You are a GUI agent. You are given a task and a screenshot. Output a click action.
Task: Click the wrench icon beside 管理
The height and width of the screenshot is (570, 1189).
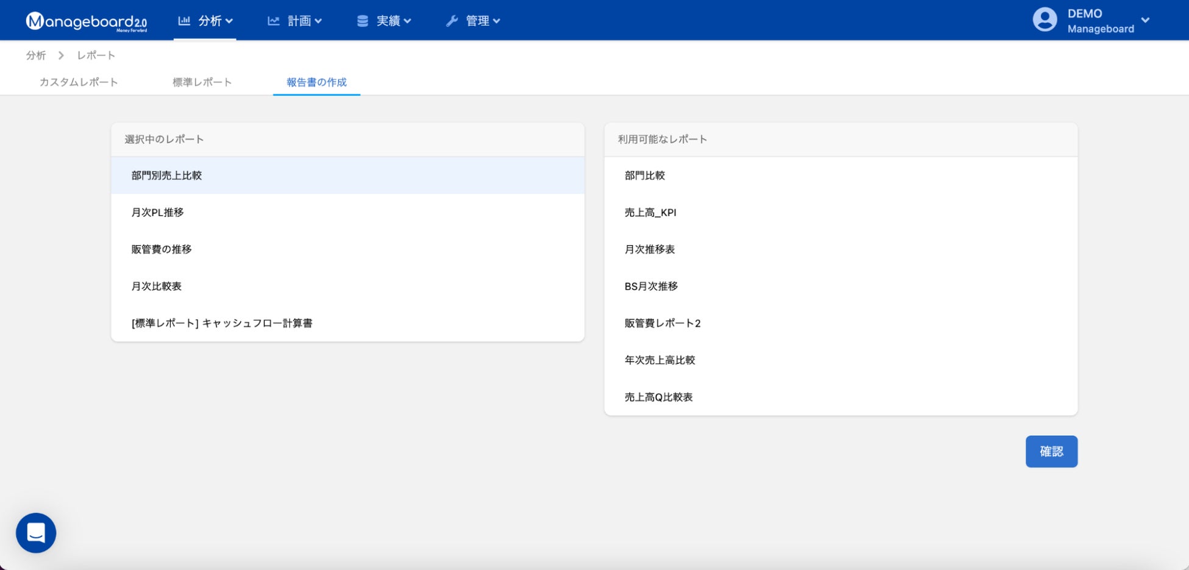click(452, 21)
